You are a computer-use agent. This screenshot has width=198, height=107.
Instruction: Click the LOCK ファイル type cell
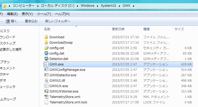point(154,102)
